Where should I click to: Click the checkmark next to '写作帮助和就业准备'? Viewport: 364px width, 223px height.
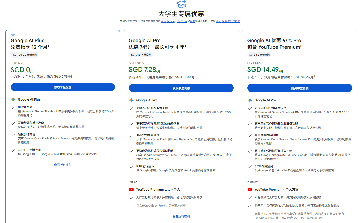13,123
